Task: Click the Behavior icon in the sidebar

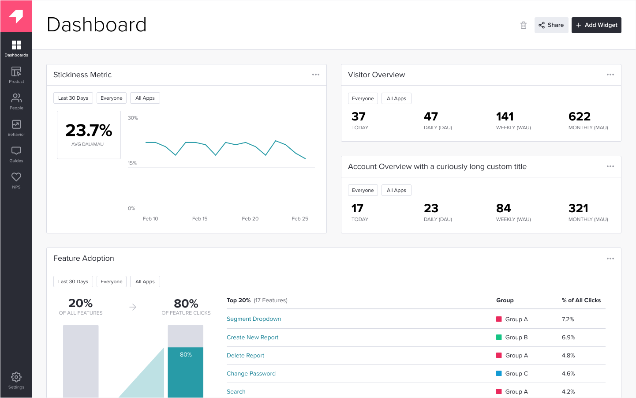Action: 16,127
